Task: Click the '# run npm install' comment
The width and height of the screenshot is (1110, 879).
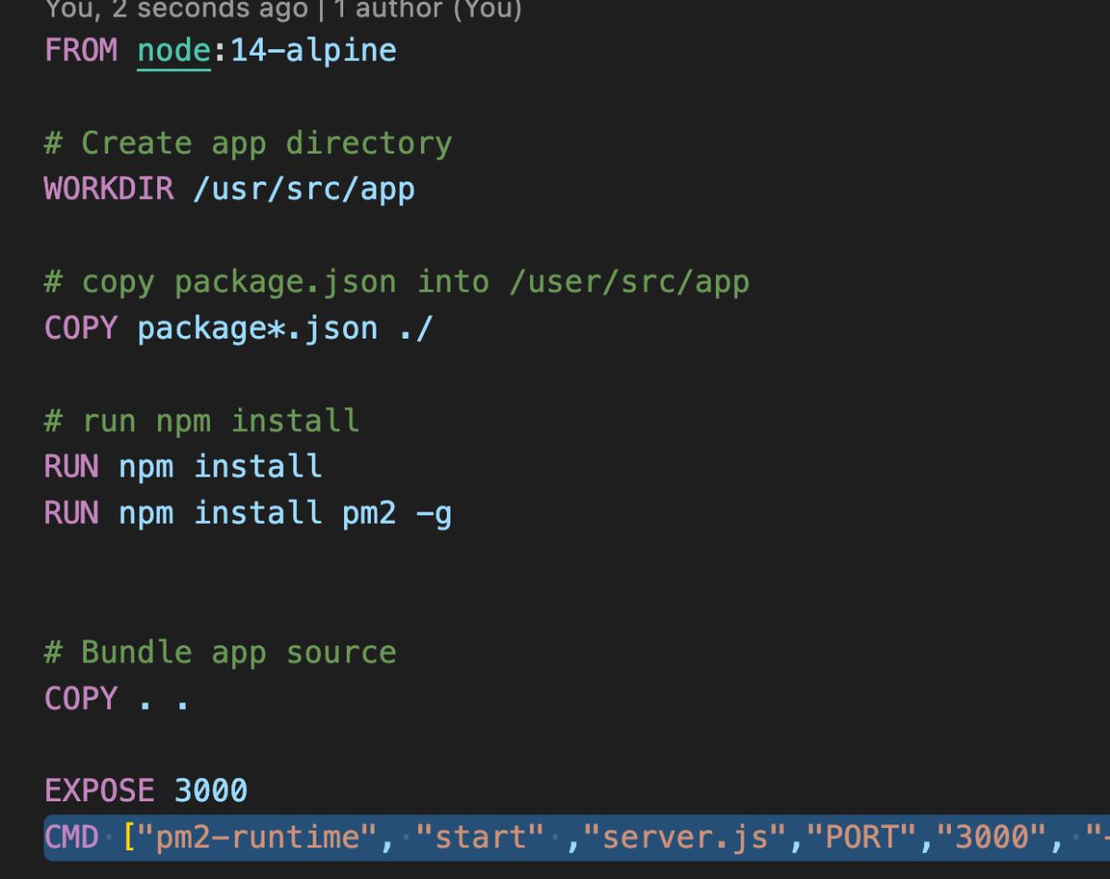Action: tap(202, 421)
